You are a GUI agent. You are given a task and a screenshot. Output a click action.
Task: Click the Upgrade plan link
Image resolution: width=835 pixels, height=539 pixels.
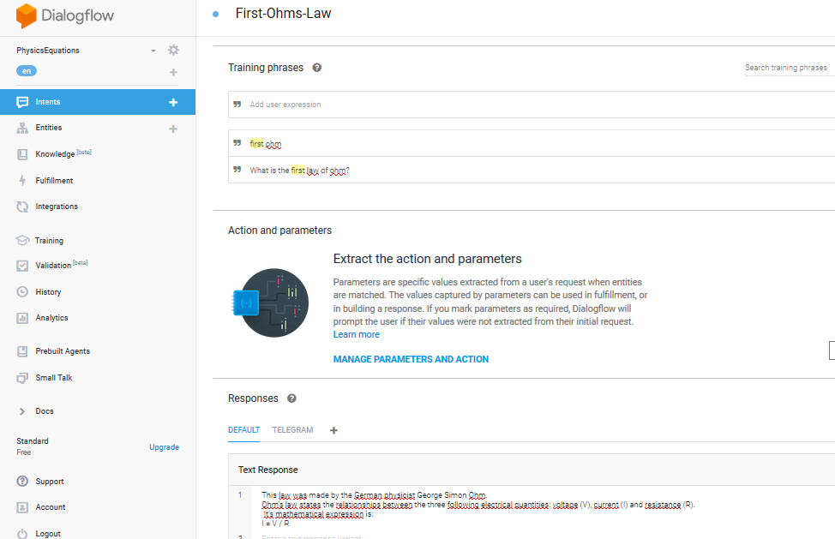coord(164,447)
